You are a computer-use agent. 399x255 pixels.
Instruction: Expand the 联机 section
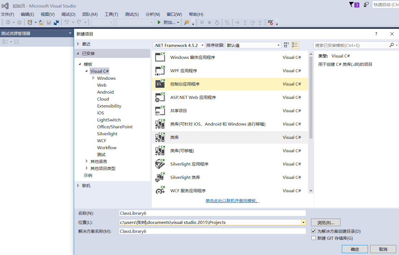(x=78, y=186)
